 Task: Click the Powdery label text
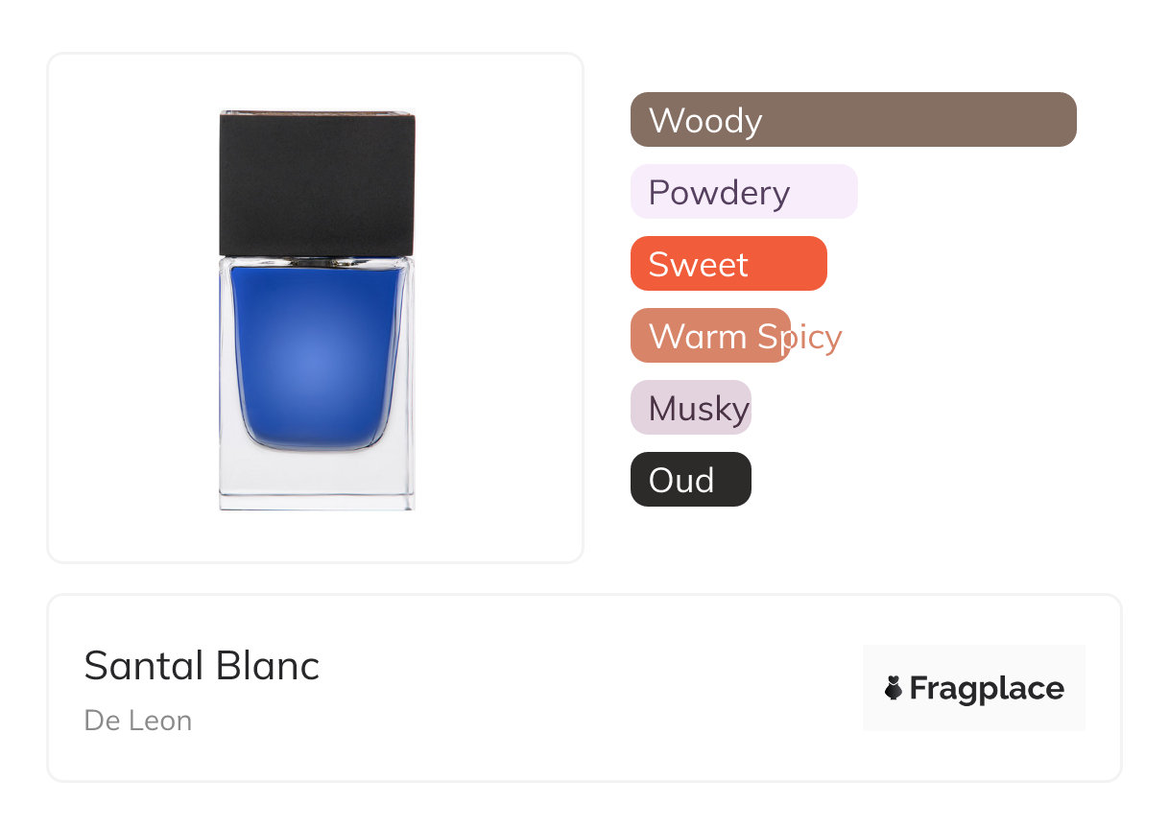pyautogui.click(x=719, y=193)
